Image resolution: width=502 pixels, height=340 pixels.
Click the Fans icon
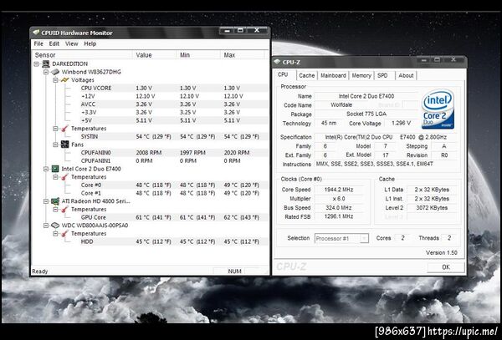pyautogui.click(x=65, y=145)
